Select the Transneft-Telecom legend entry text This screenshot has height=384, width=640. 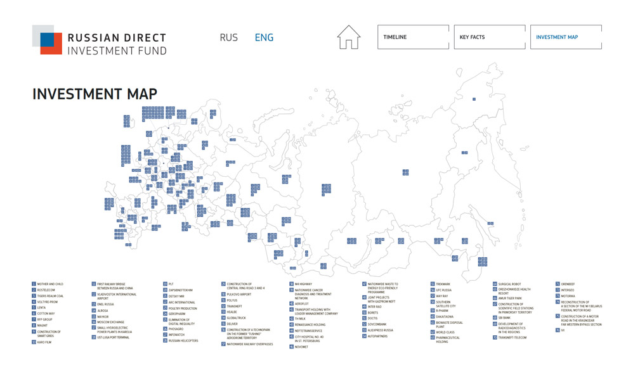pos(513,338)
